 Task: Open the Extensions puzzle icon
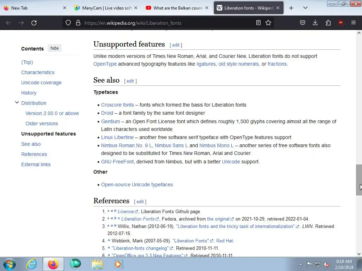[328, 23]
